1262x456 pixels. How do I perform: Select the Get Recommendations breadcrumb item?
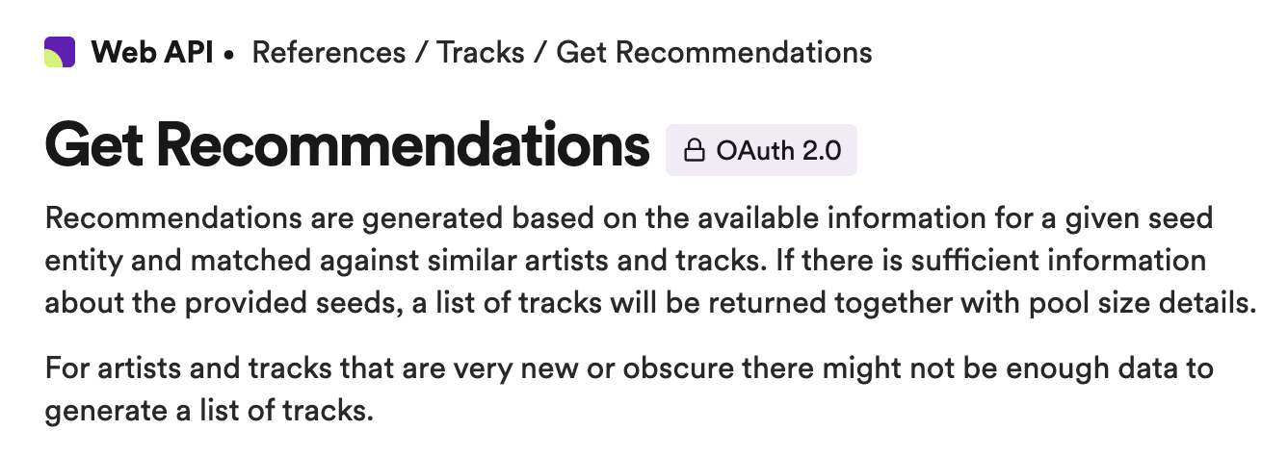click(714, 52)
